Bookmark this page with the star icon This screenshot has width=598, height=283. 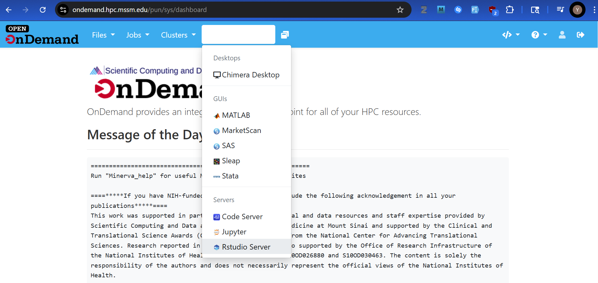coord(400,10)
